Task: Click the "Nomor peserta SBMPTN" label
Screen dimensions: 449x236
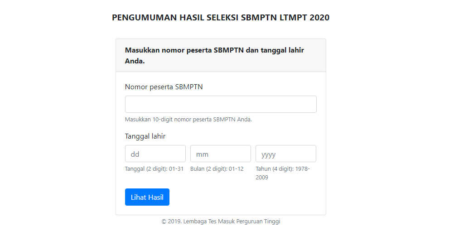Action: 164,87
